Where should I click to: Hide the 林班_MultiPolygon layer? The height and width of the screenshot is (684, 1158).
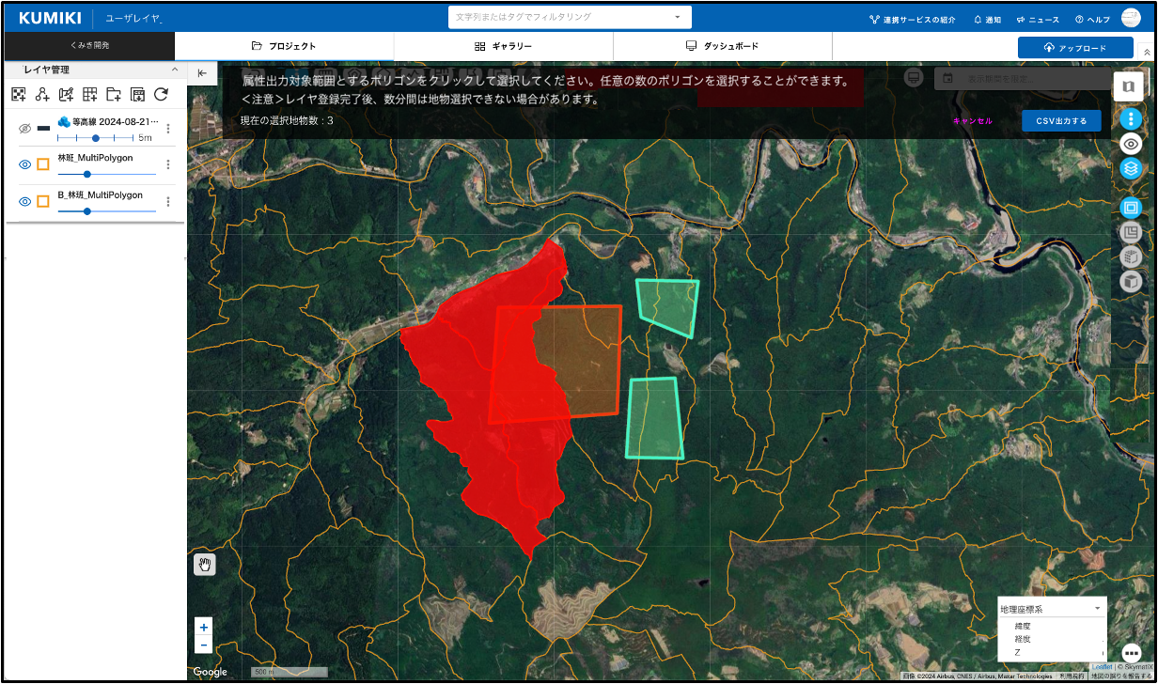(25, 164)
